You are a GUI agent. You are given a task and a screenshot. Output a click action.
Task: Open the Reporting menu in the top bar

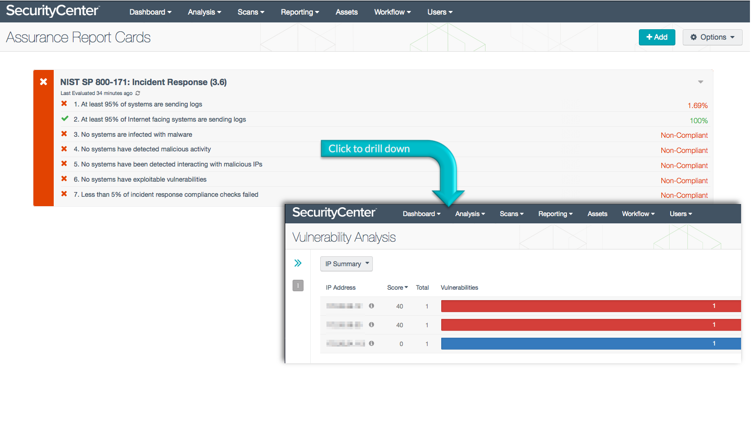pos(300,12)
